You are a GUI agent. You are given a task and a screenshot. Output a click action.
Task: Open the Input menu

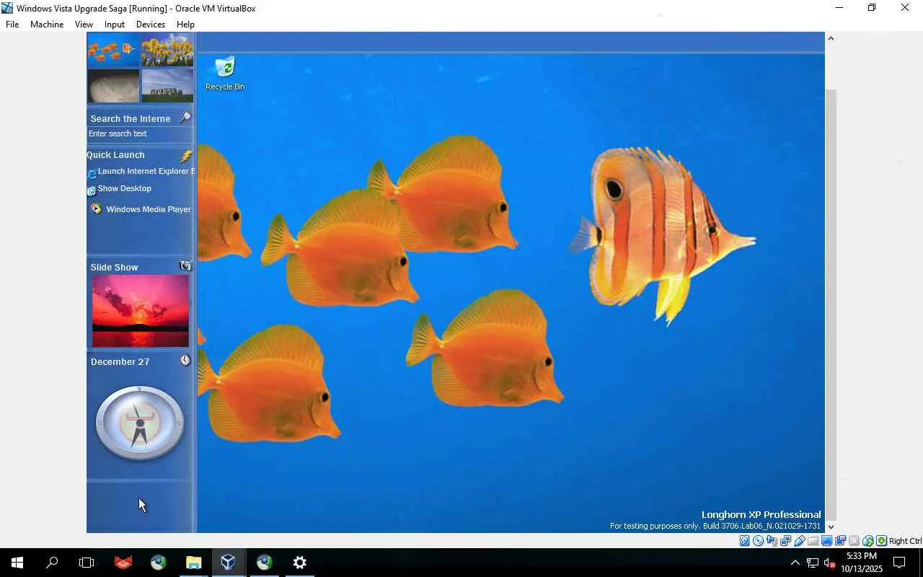(x=115, y=25)
